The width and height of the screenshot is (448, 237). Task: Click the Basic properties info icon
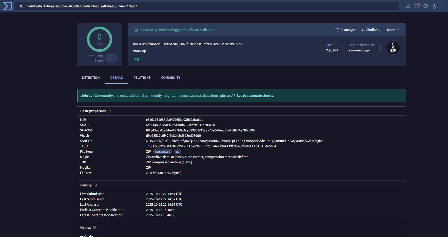pos(109,111)
